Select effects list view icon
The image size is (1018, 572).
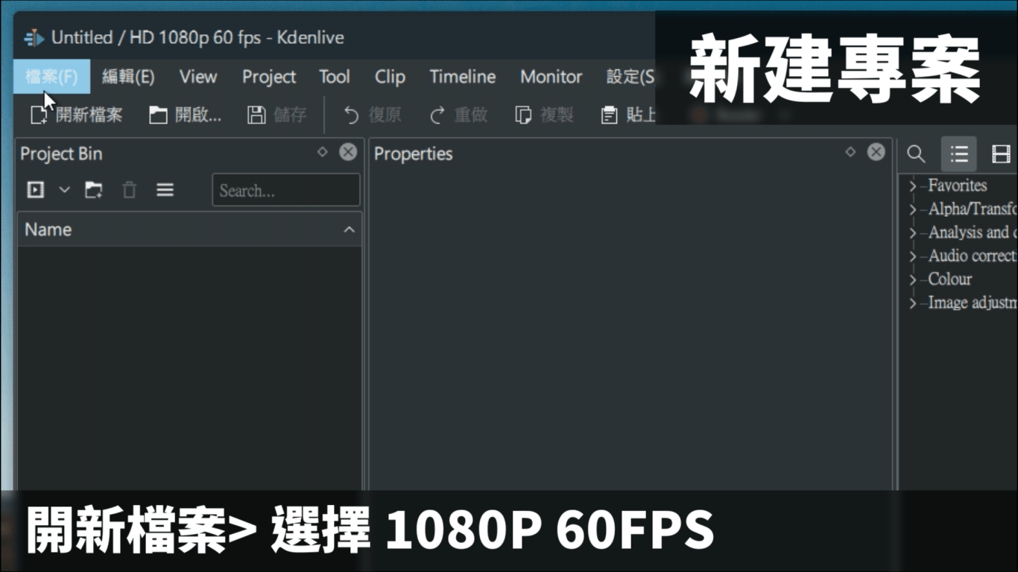[x=959, y=154]
